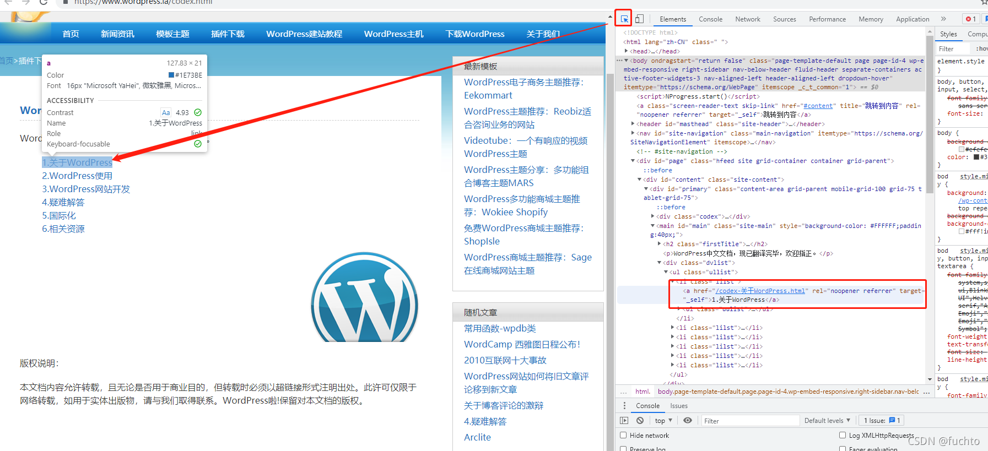
Task: Open the console drawer three-dot menu
Action: tap(624, 406)
